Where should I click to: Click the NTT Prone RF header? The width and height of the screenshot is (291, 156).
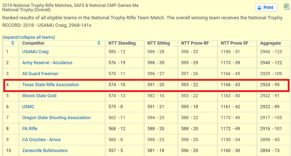195,43
